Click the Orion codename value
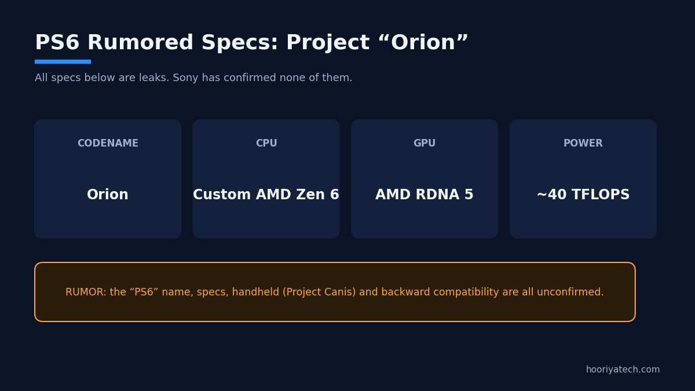This screenshot has height=391, width=695. 108,195
